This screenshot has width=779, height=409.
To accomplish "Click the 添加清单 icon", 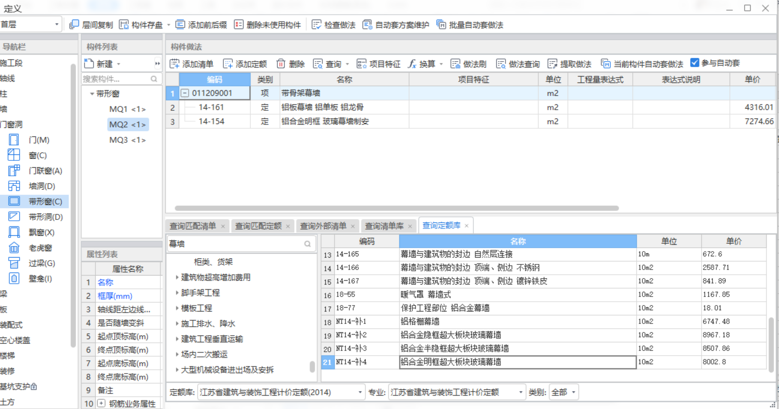I will (x=174, y=64).
